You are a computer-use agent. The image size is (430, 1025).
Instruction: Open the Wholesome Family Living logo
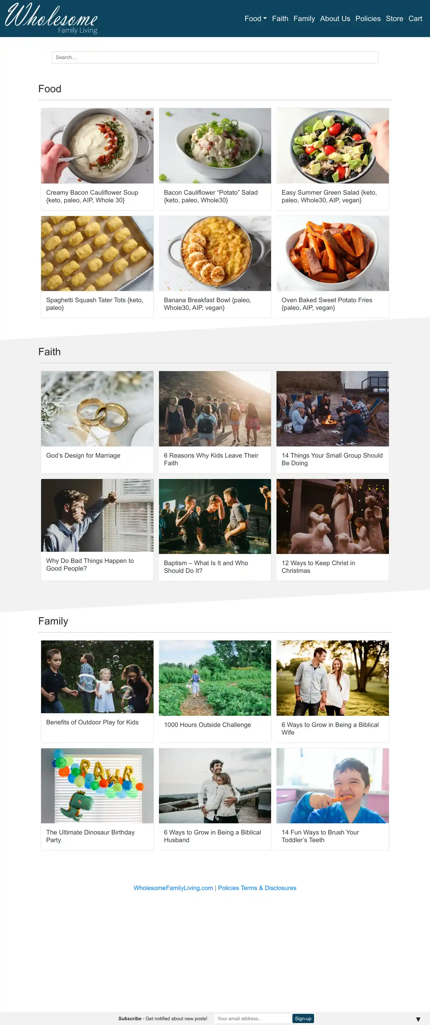(x=51, y=18)
